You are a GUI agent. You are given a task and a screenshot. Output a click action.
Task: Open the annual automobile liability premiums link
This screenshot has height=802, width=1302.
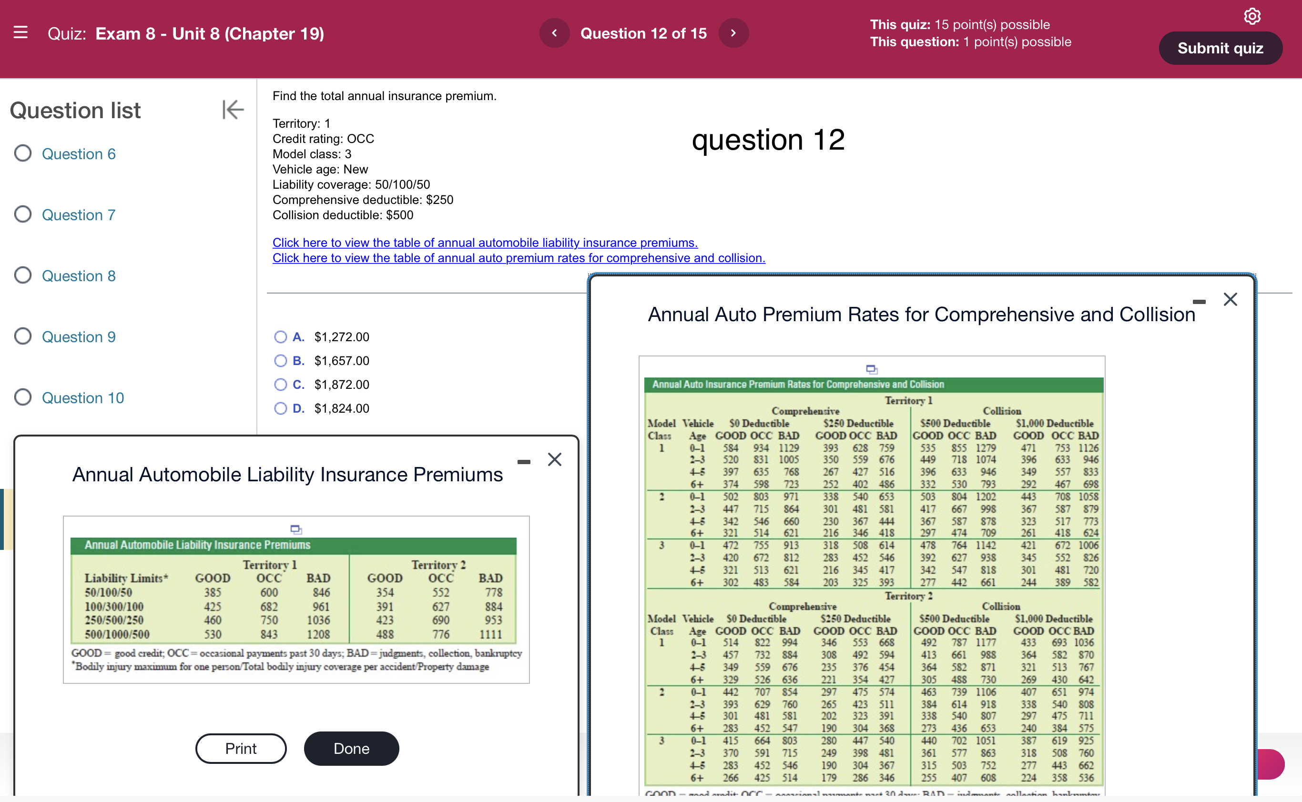[x=484, y=243]
